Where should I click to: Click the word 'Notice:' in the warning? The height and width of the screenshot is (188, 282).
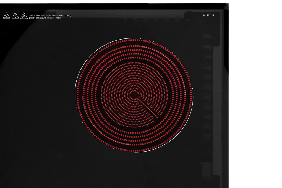click(x=32, y=15)
